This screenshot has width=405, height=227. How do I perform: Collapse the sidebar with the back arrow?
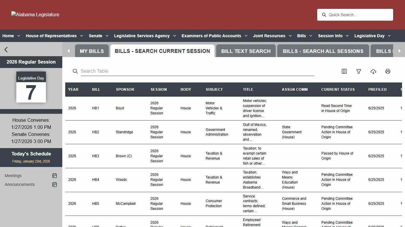click(6, 49)
